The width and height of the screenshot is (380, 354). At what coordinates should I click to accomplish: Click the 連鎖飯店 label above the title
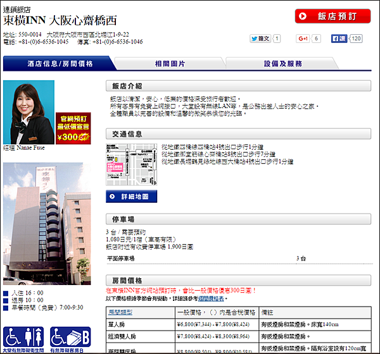[x=17, y=9]
